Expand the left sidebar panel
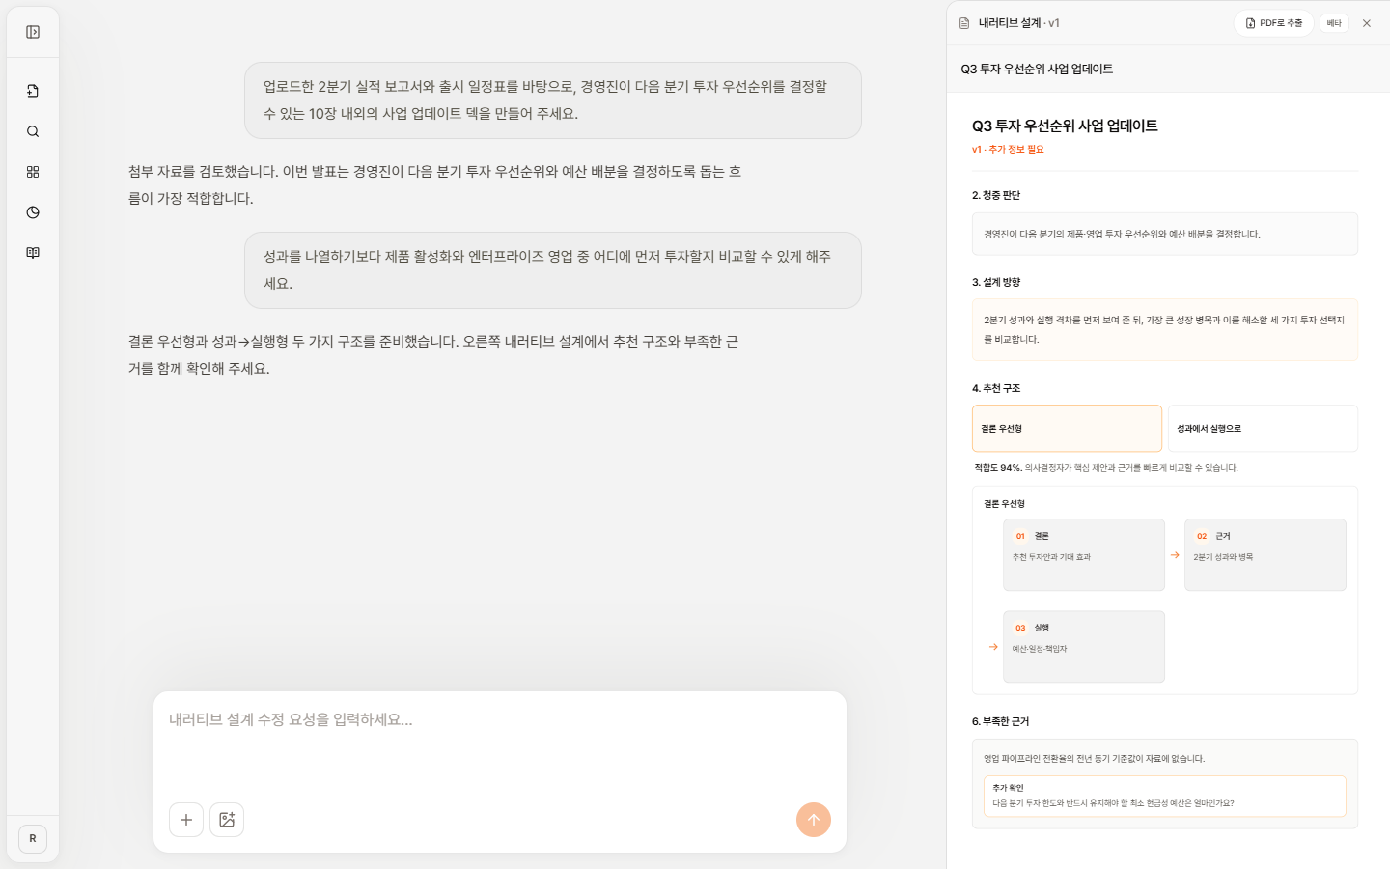The image size is (1390, 869). [x=33, y=32]
